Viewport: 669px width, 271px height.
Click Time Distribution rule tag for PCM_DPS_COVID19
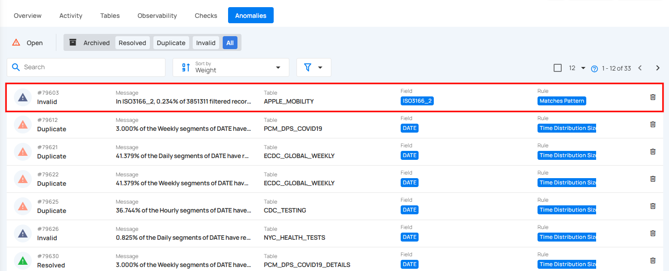[567, 128]
